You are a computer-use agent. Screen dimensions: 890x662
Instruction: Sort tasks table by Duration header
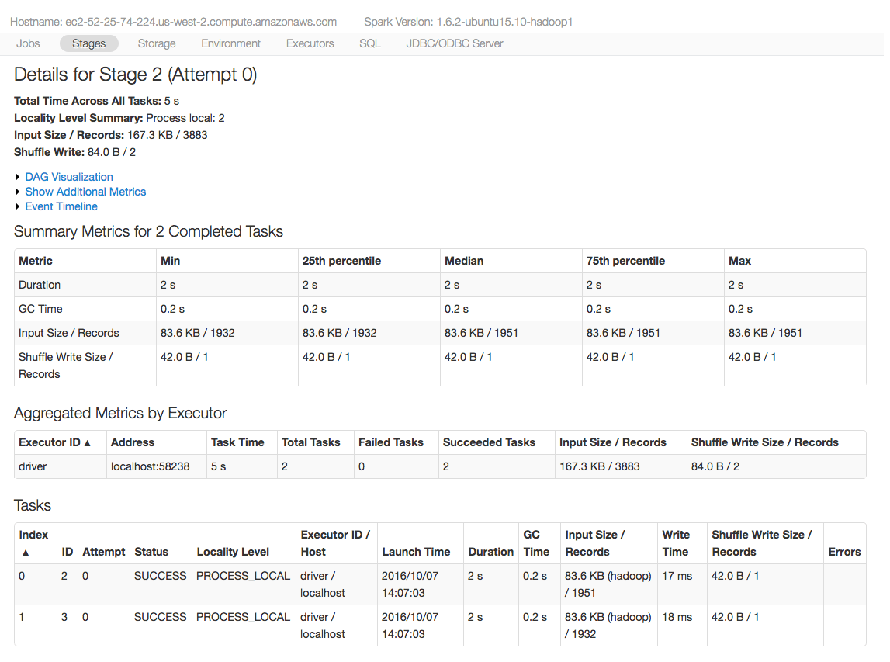point(490,552)
